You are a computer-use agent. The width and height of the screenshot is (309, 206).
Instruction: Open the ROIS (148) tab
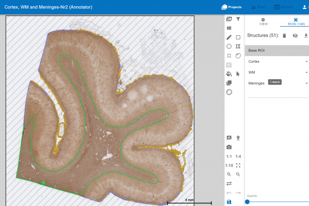tap(295, 21)
